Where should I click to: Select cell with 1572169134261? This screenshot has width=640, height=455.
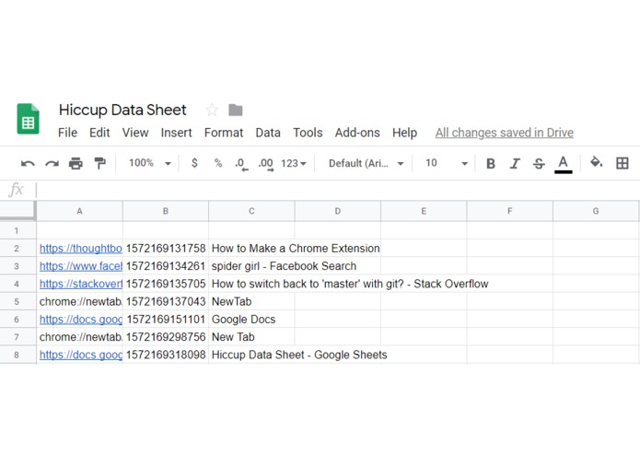[x=166, y=266]
